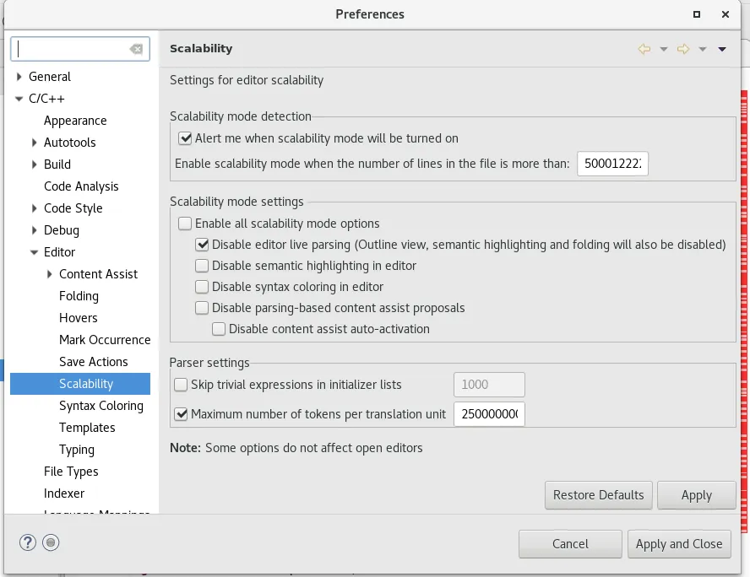Expand the Content Assist node
Viewport: 750px width, 577px height.
pyautogui.click(x=49, y=274)
